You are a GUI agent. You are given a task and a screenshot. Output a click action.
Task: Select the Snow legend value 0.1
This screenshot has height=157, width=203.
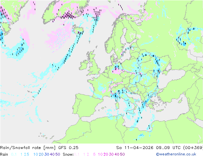pos(77,154)
